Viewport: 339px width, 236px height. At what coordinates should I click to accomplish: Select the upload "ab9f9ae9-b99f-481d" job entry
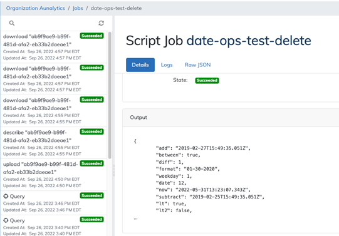click(54, 175)
